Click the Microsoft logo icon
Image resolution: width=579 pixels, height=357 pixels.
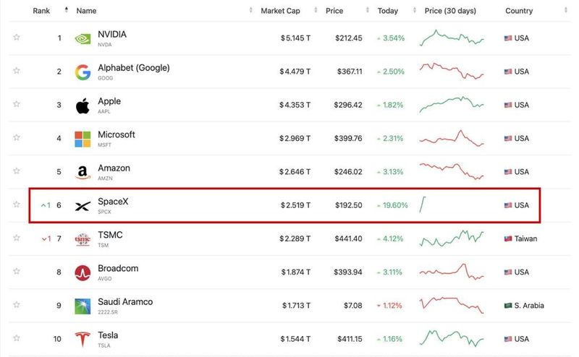pyautogui.click(x=83, y=139)
